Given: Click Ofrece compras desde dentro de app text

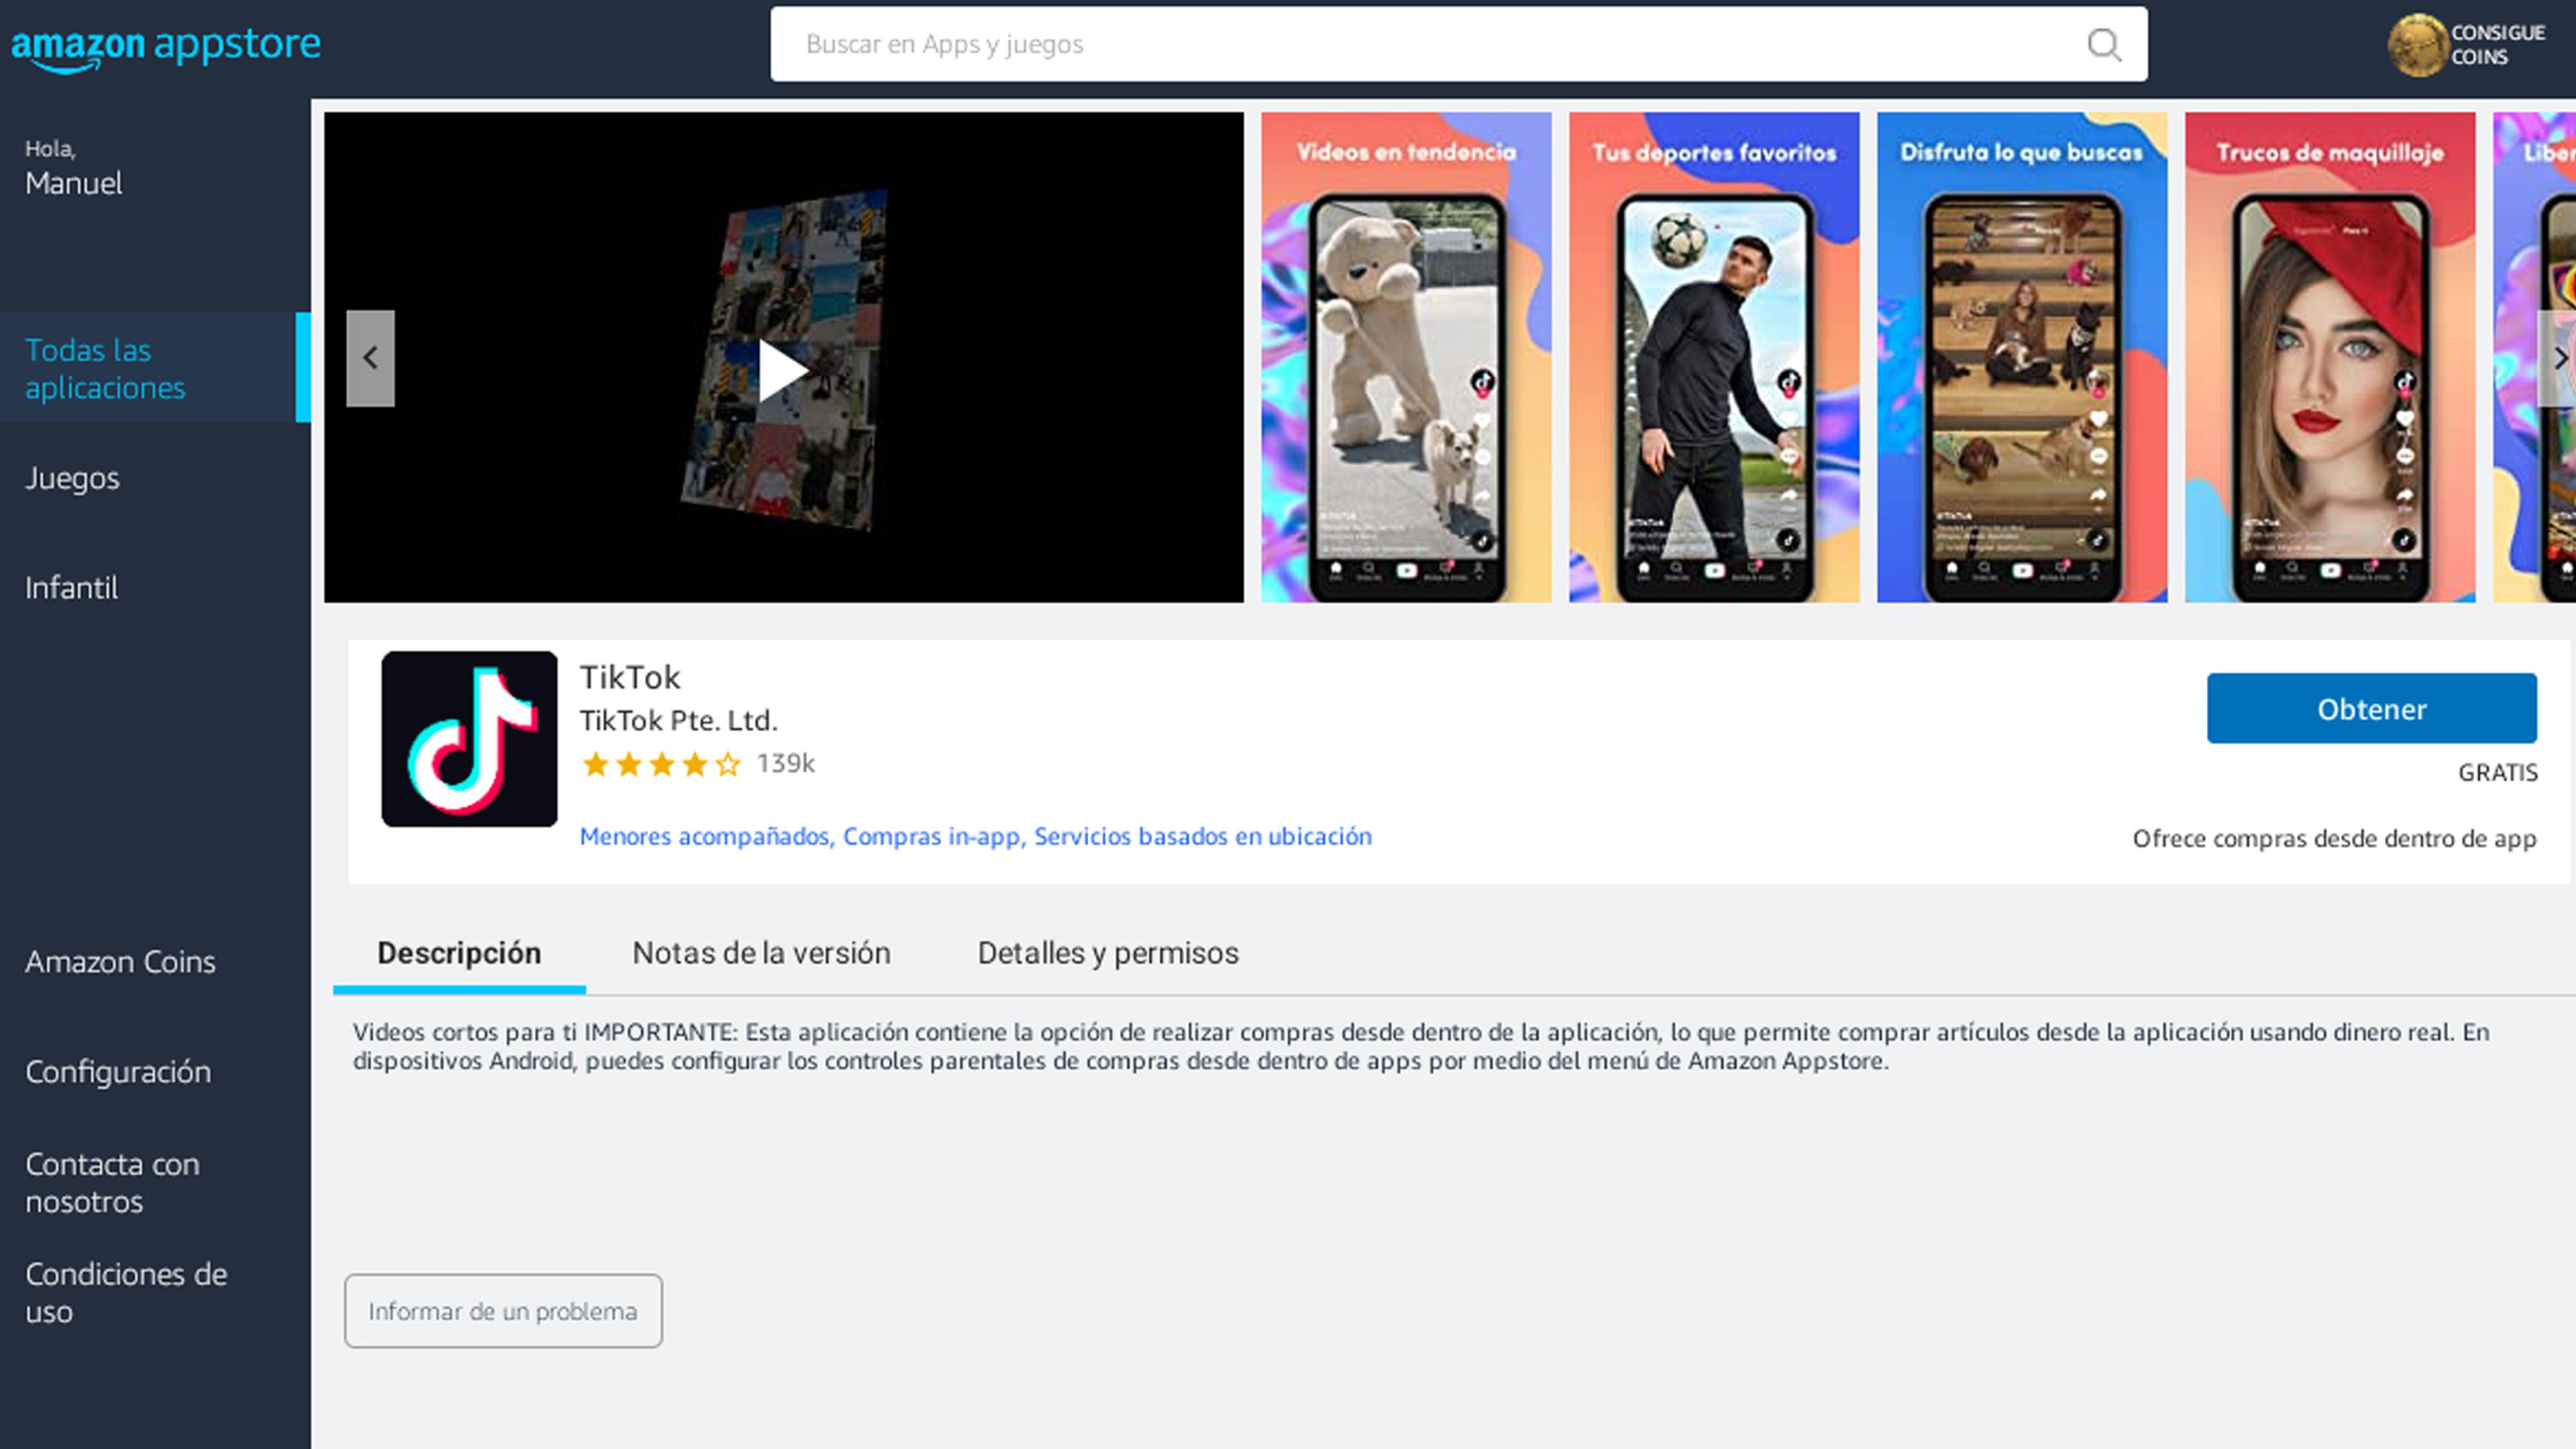Looking at the screenshot, I should (x=2334, y=839).
